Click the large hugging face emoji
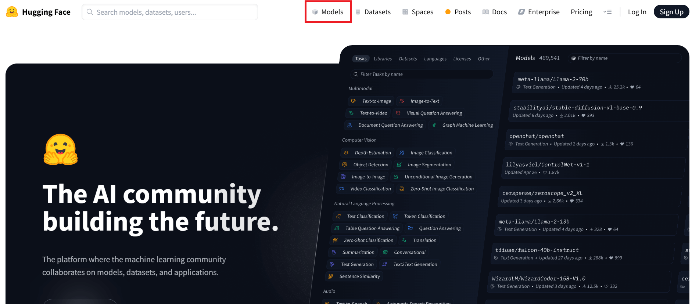 click(61, 149)
